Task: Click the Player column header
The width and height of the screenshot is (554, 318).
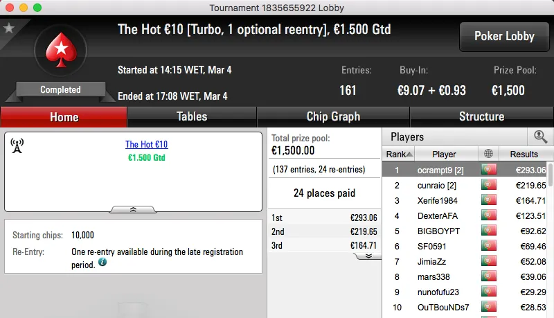Action: [444, 154]
